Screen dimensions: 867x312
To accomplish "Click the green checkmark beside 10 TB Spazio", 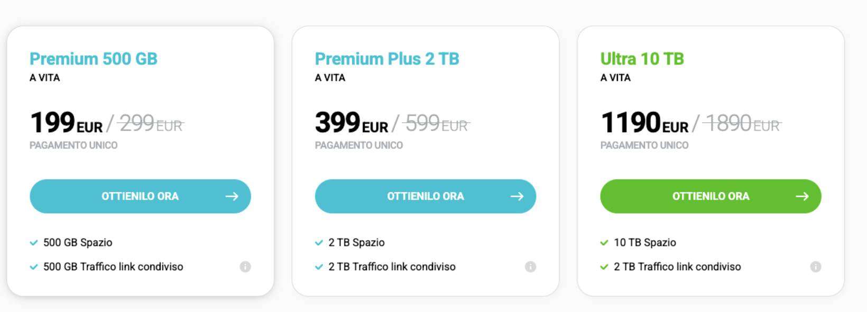I will click(604, 242).
